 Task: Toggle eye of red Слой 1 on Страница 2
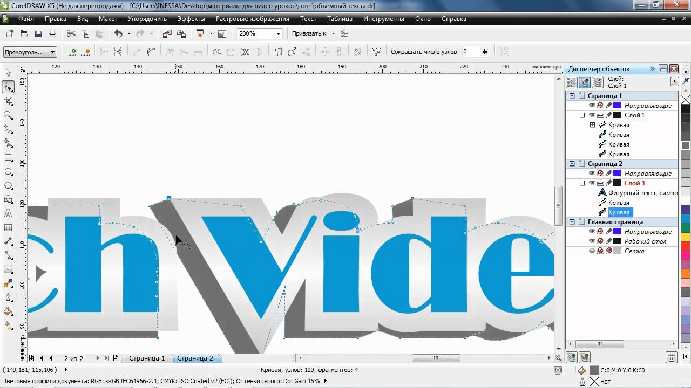(592, 183)
